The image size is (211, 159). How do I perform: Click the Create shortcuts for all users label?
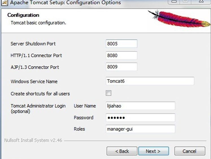point(40,94)
